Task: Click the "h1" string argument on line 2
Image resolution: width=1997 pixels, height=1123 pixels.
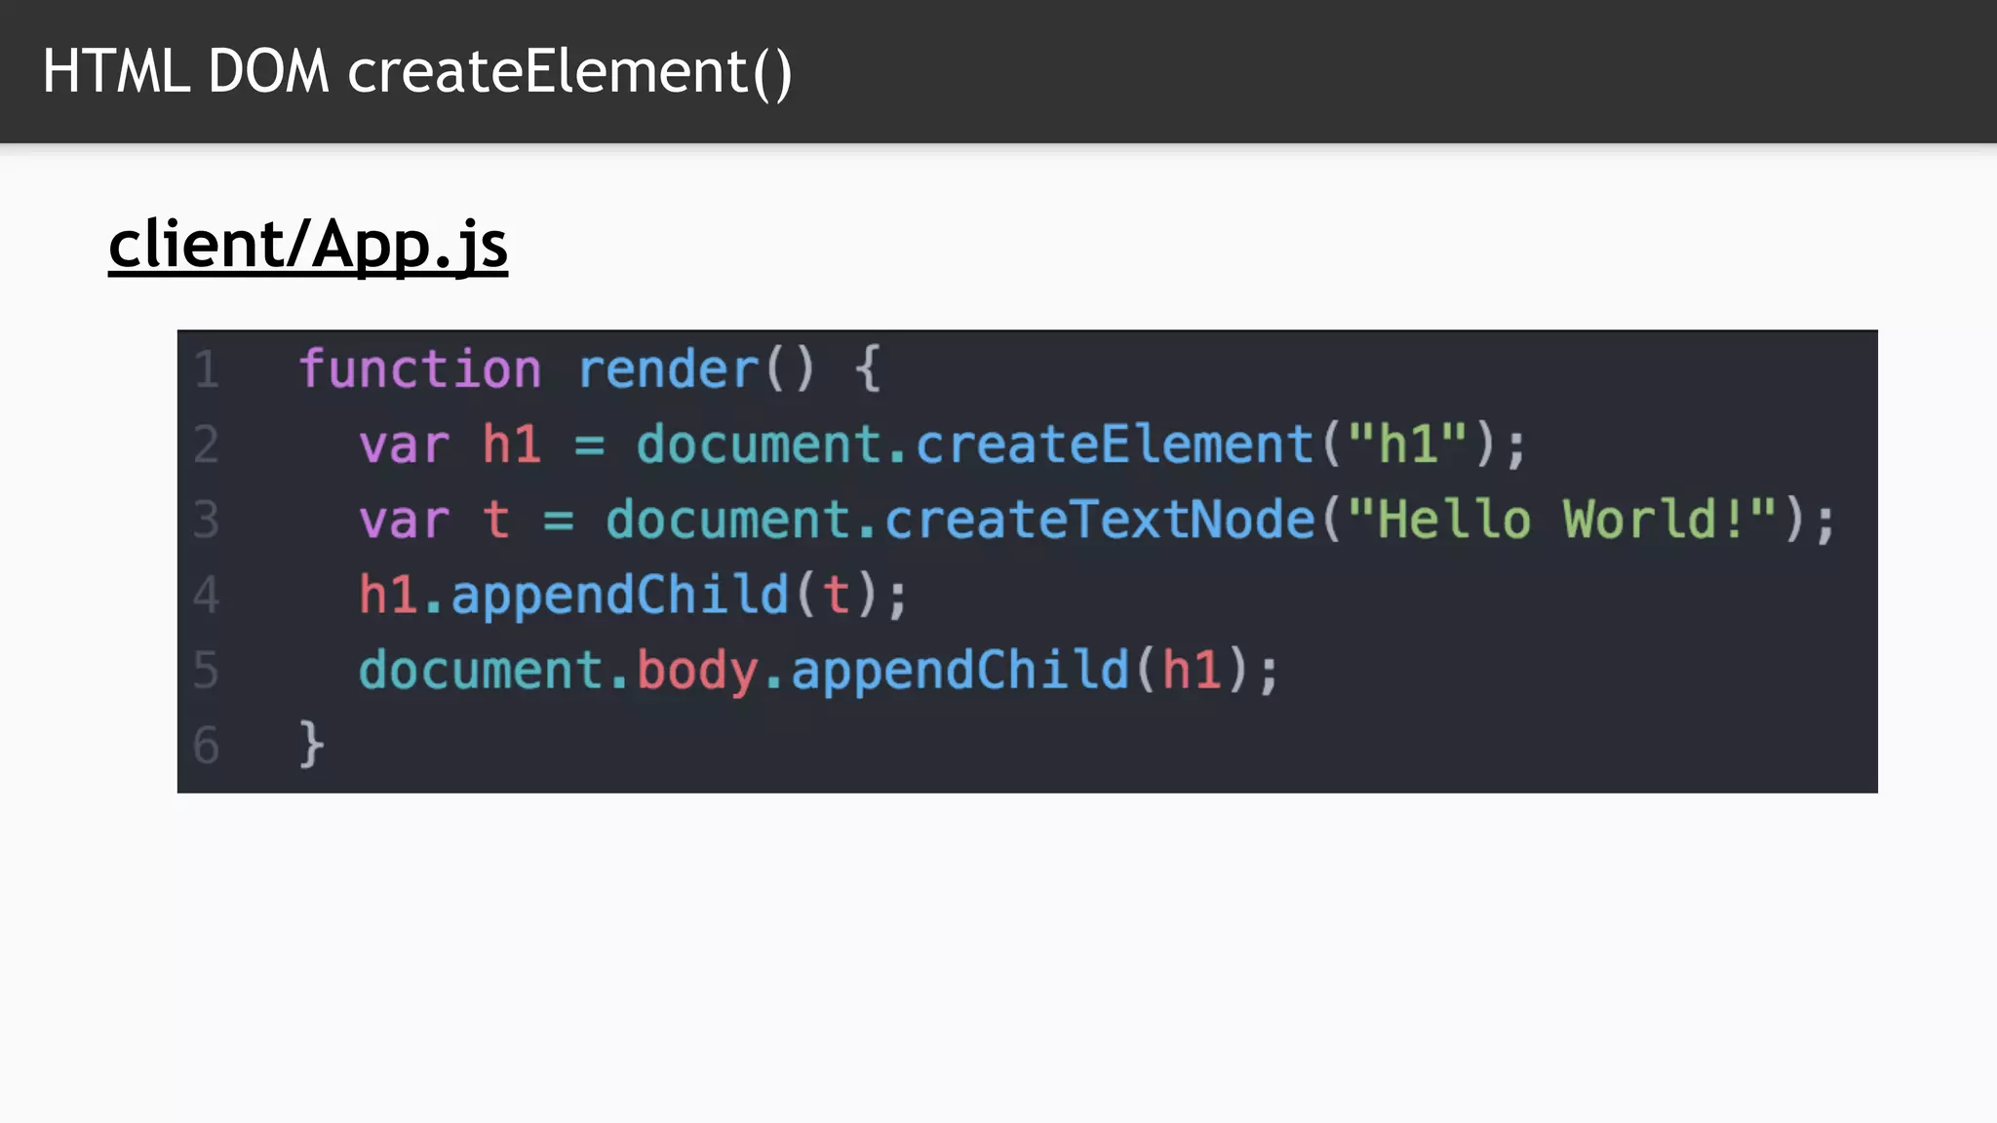Action: pyautogui.click(x=1408, y=444)
